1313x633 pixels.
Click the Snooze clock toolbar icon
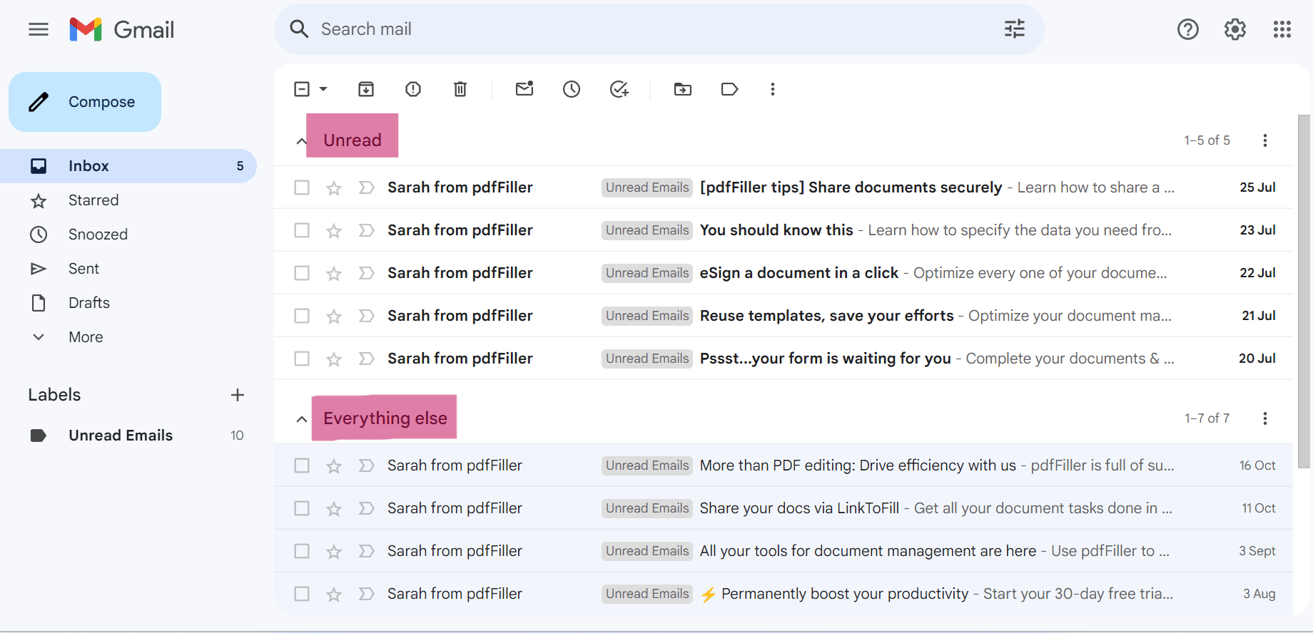(572, 89)
